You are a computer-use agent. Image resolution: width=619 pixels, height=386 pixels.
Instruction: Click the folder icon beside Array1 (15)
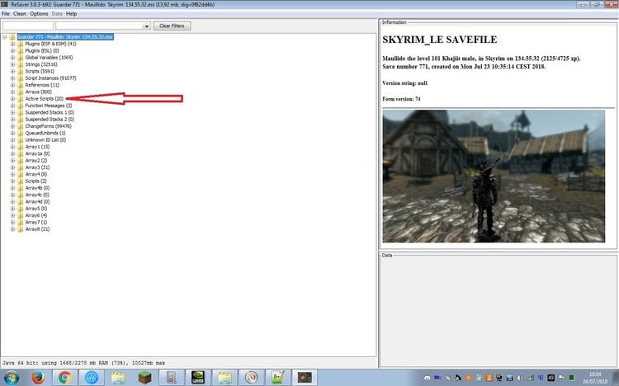20,147
